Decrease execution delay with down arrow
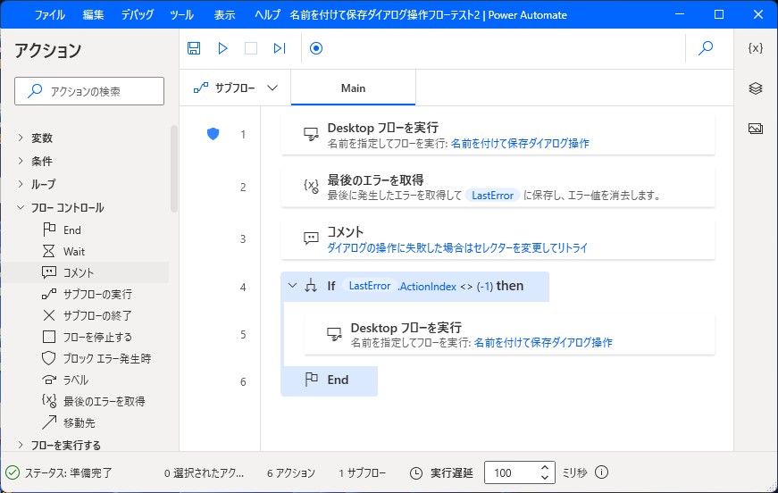This screenshot has width=778, height=493. tap(545, 478)
